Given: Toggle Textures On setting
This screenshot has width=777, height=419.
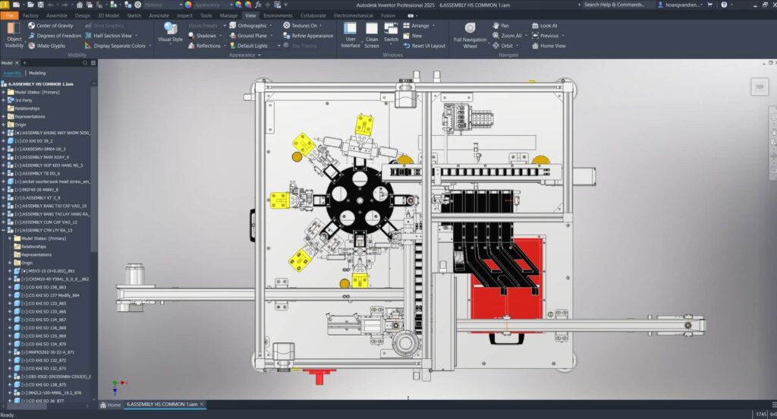Looking at the screenshot, I should (x=300, y=25).
